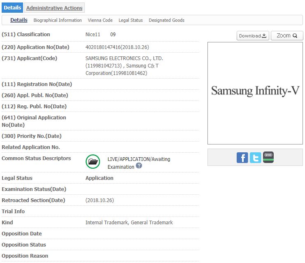The height and width of the screenshot is (263, 305).
Task: Jump to Vienna Code section
Action: [x=100, y=20]
